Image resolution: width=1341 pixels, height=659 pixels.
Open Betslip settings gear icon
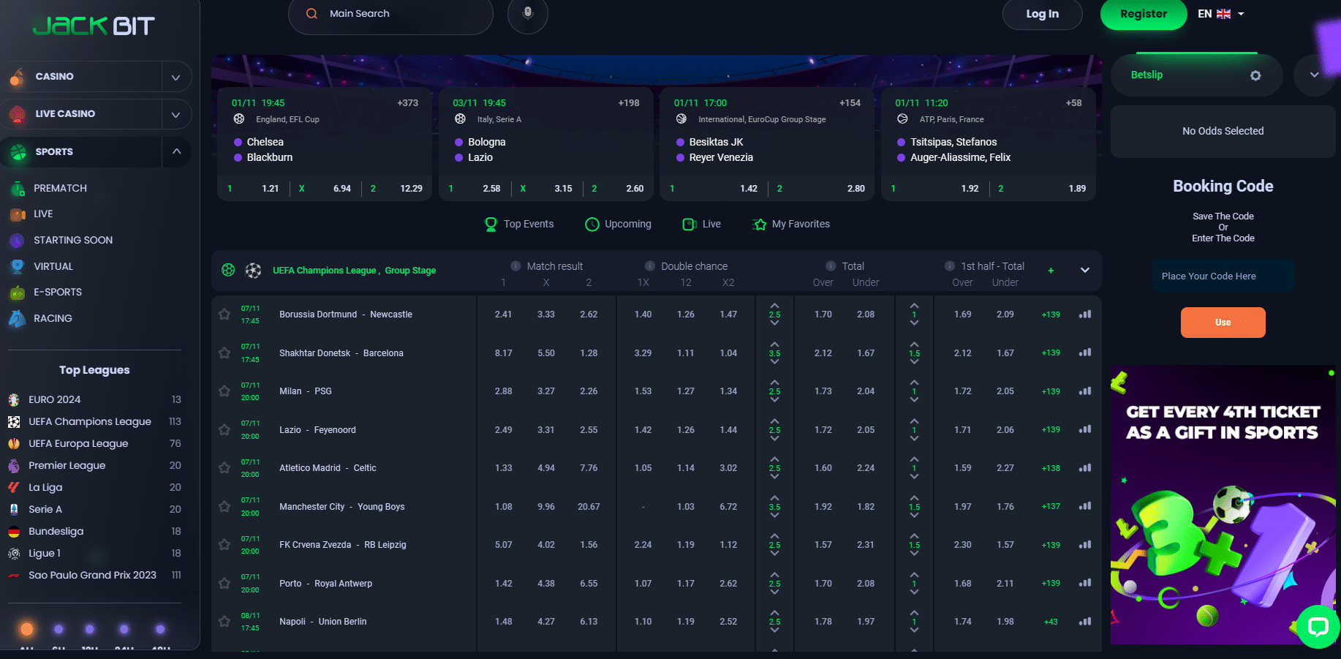click(1255, 75)
